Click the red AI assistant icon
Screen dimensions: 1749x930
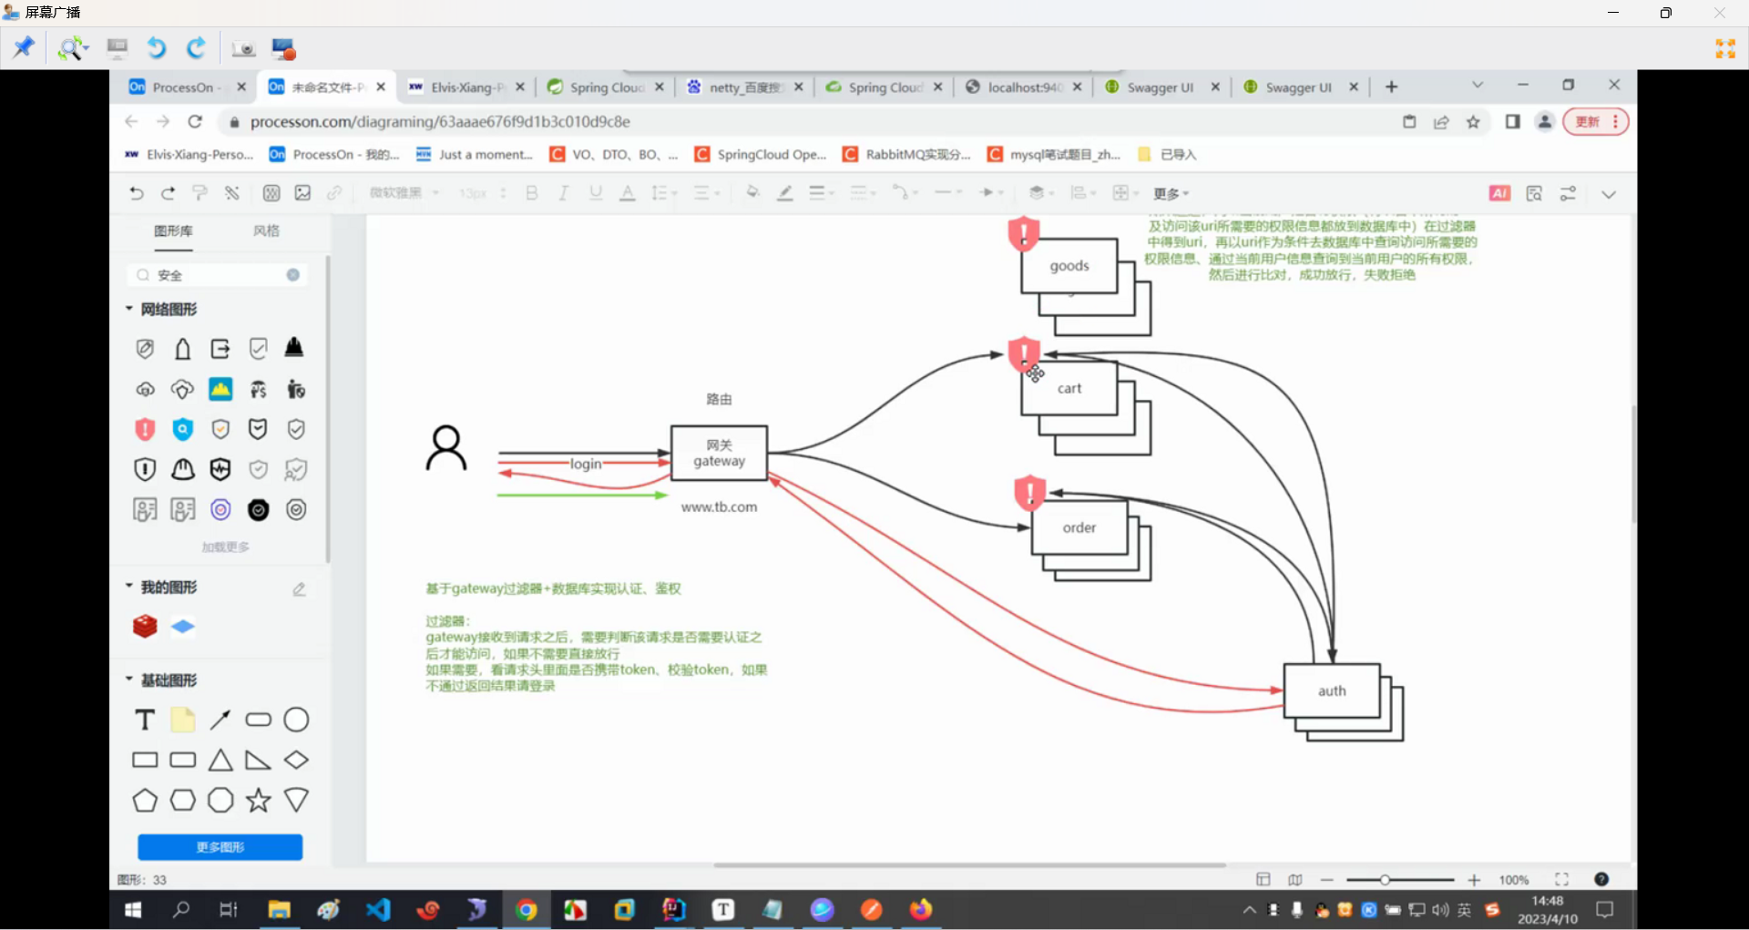1499,193
